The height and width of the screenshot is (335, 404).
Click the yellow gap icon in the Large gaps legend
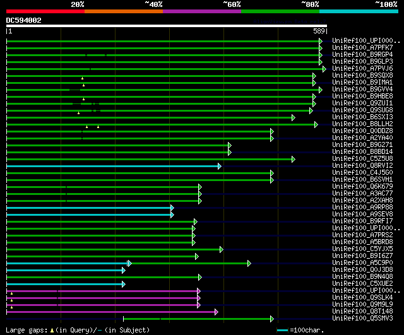(52, 330)
